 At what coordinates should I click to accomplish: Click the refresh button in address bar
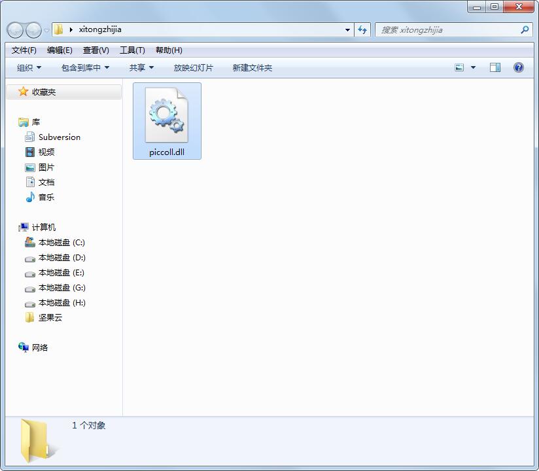(x=362, y=29)
